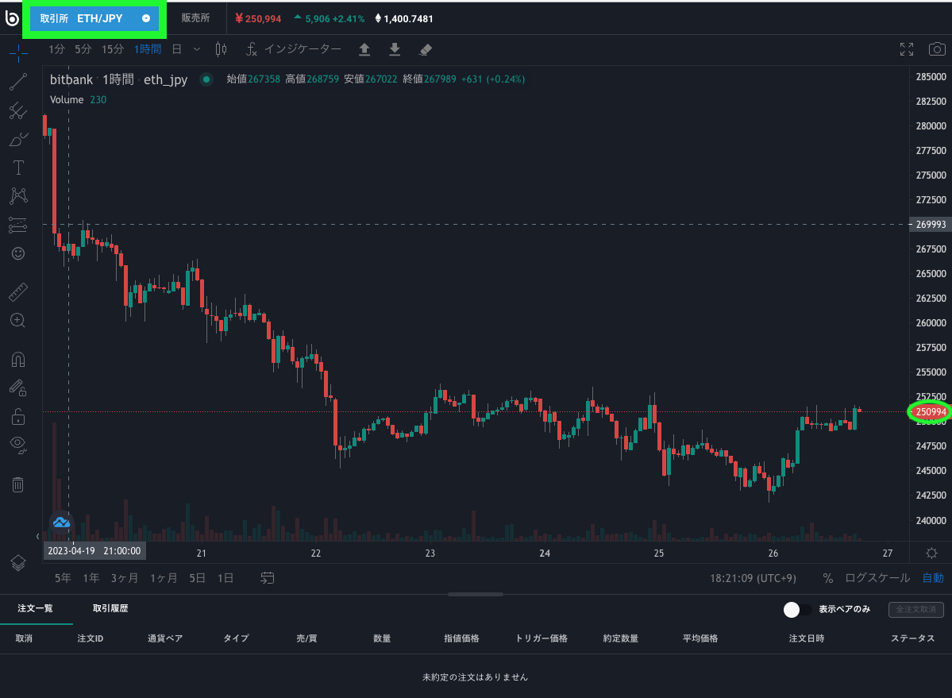Remove drawings using the trash icon
Image resolution: width=952 pixels, height=698 pixels.
tap(18, 484)
